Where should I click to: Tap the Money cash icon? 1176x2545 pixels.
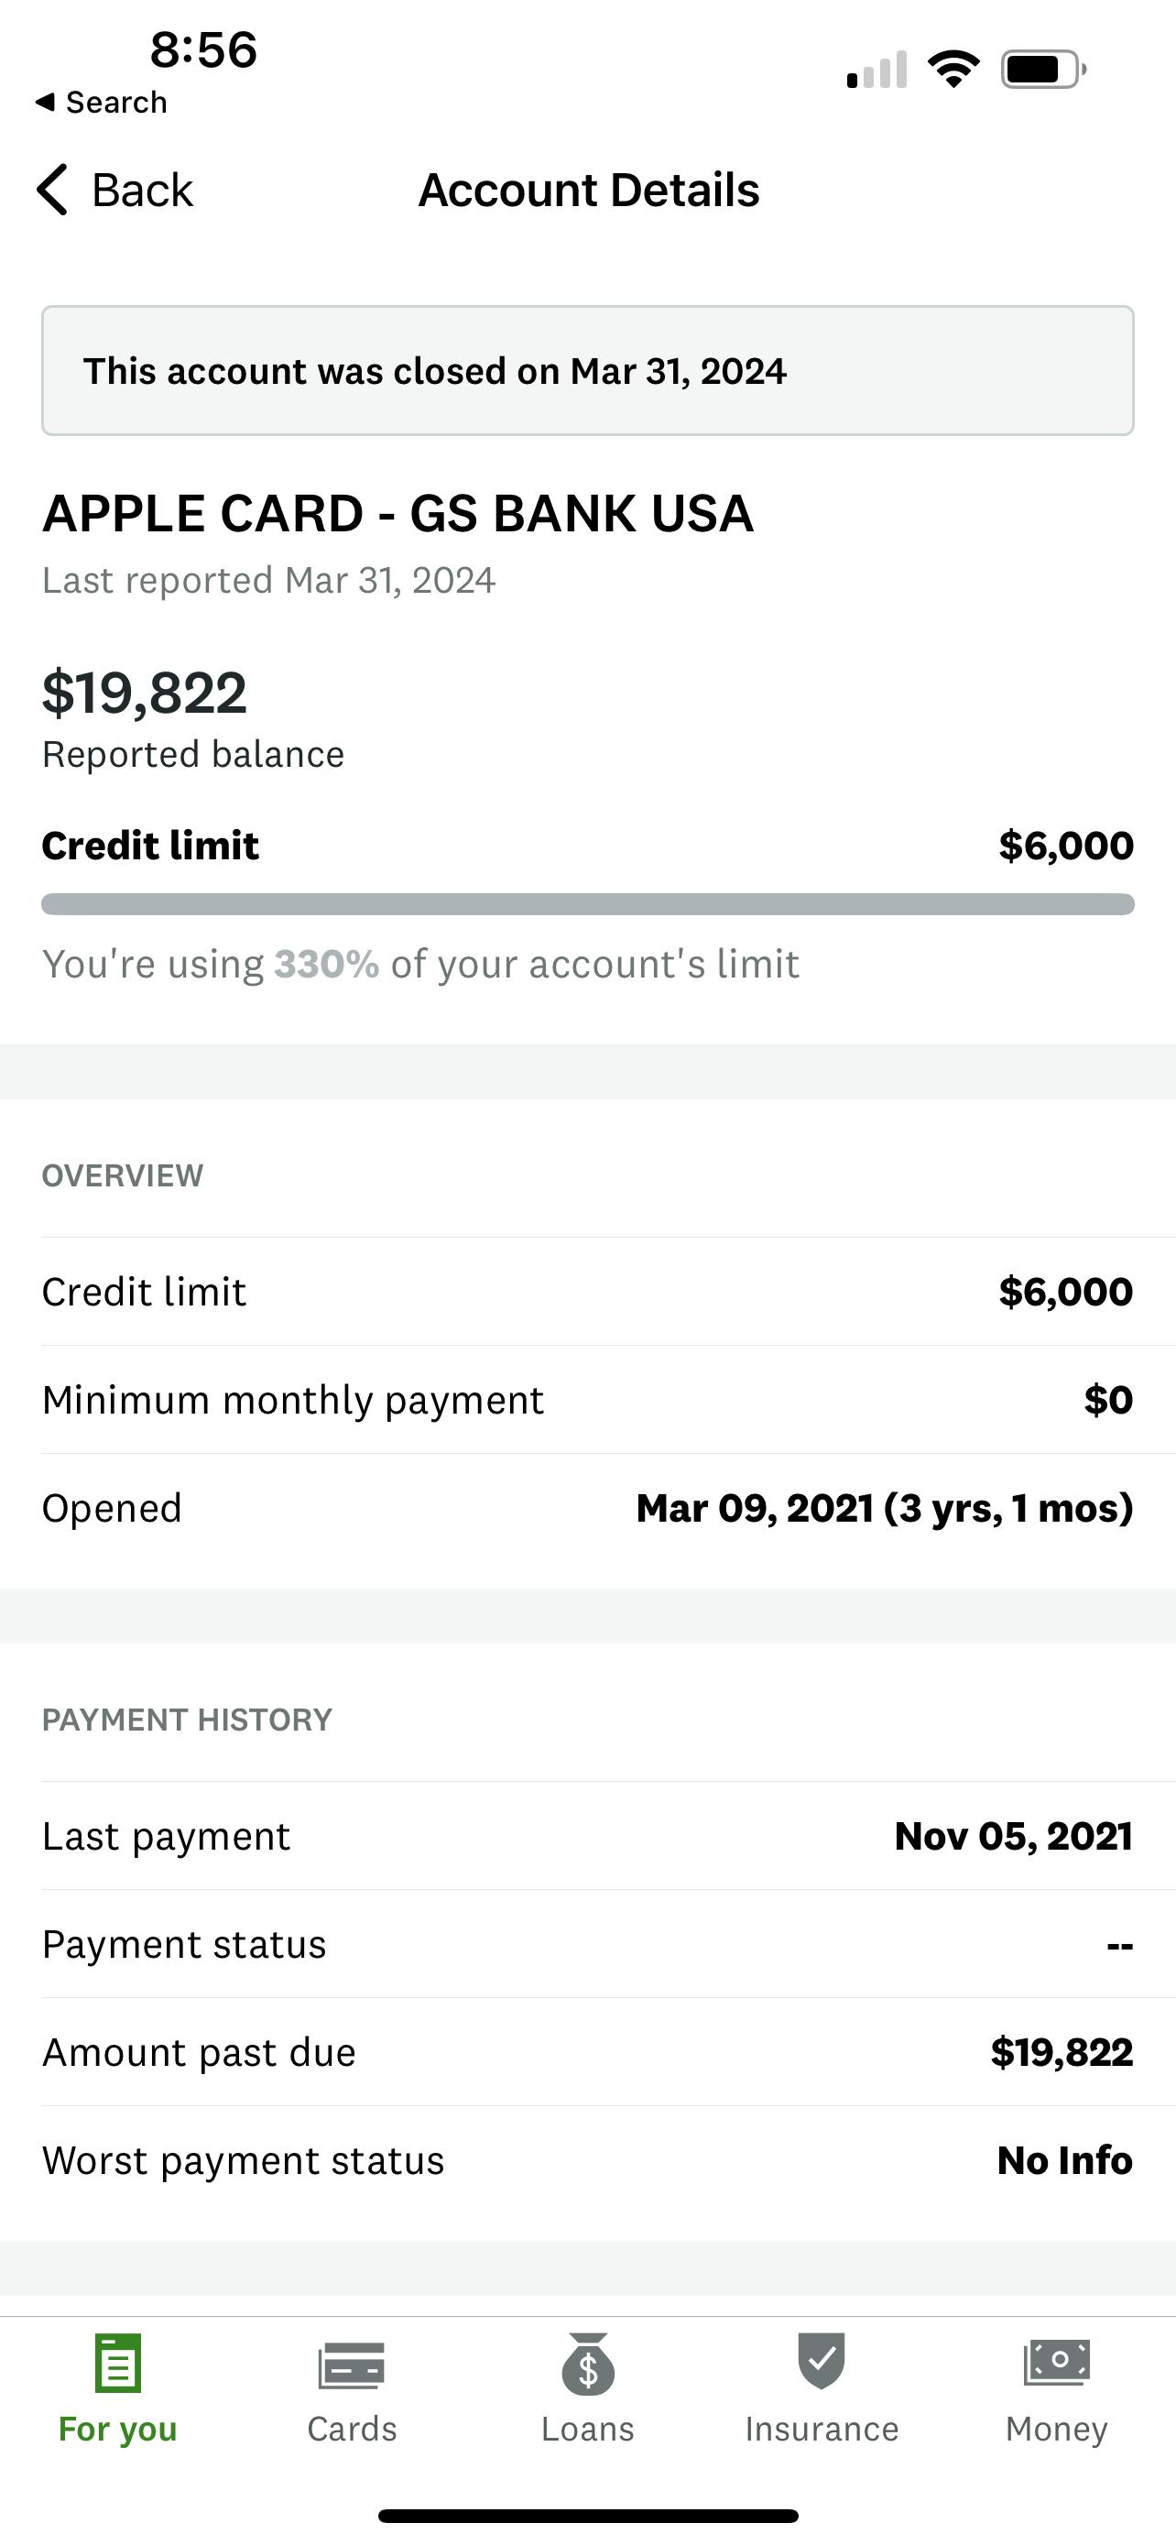point(1057,2364)
